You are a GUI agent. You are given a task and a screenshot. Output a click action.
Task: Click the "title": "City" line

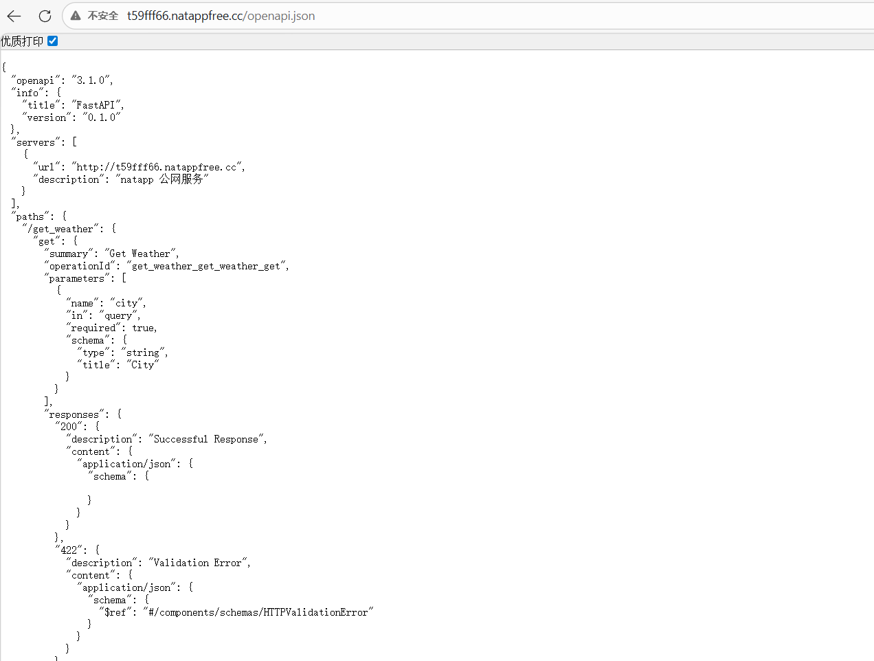(x=118, y=365)
